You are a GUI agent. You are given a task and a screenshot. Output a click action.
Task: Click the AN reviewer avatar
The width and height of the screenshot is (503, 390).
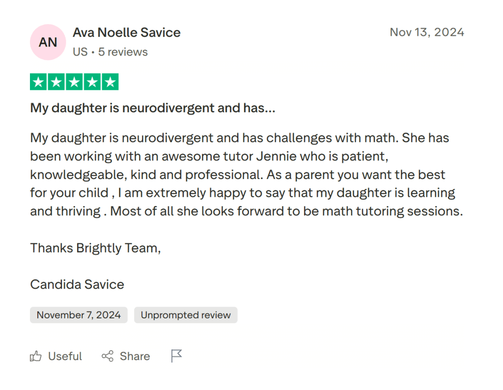click(x=48, y=42)
